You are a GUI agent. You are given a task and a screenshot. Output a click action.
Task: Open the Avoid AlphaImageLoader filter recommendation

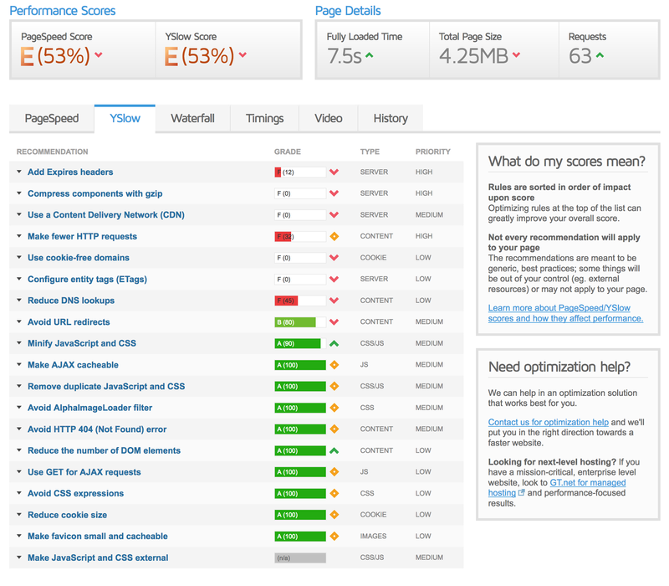(90, 408)
